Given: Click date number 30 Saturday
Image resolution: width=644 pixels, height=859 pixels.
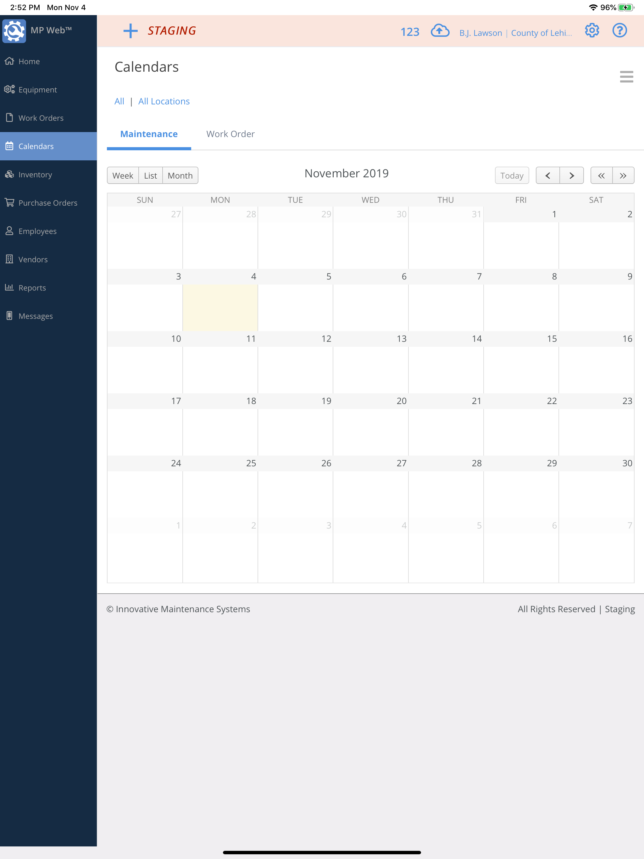Looking at the screenshot, I should click(627, 463).
